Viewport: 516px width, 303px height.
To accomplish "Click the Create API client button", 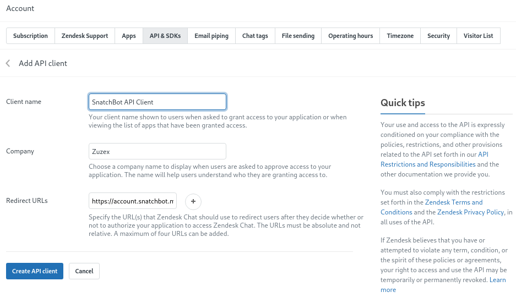I will click(35, 271).
